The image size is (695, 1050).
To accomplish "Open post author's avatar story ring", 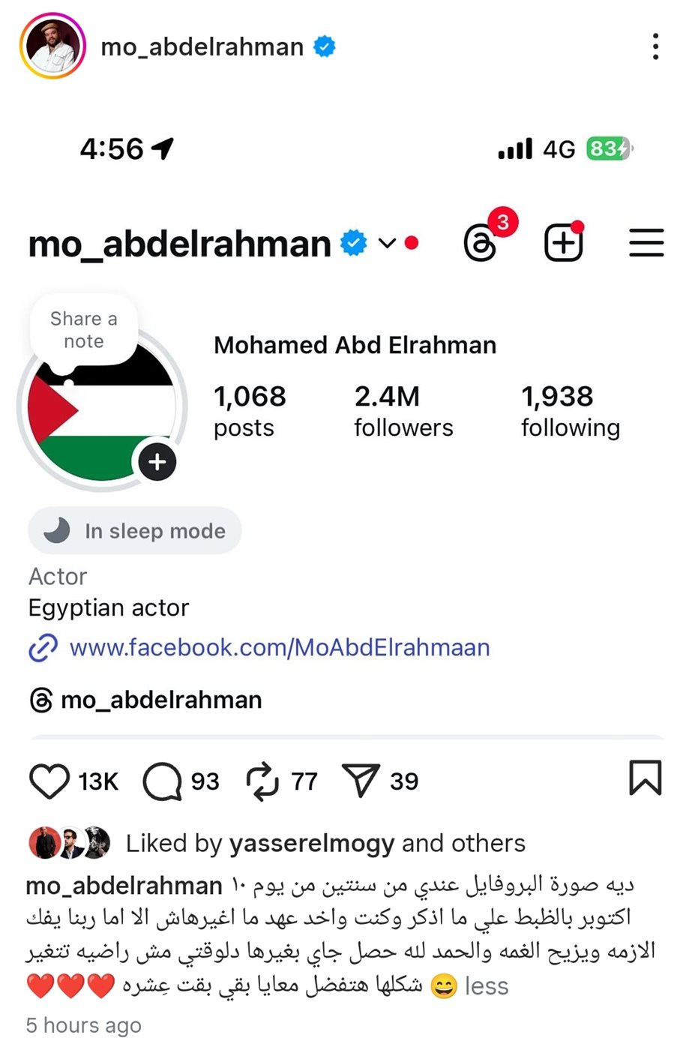I will [x=52, y=46].
